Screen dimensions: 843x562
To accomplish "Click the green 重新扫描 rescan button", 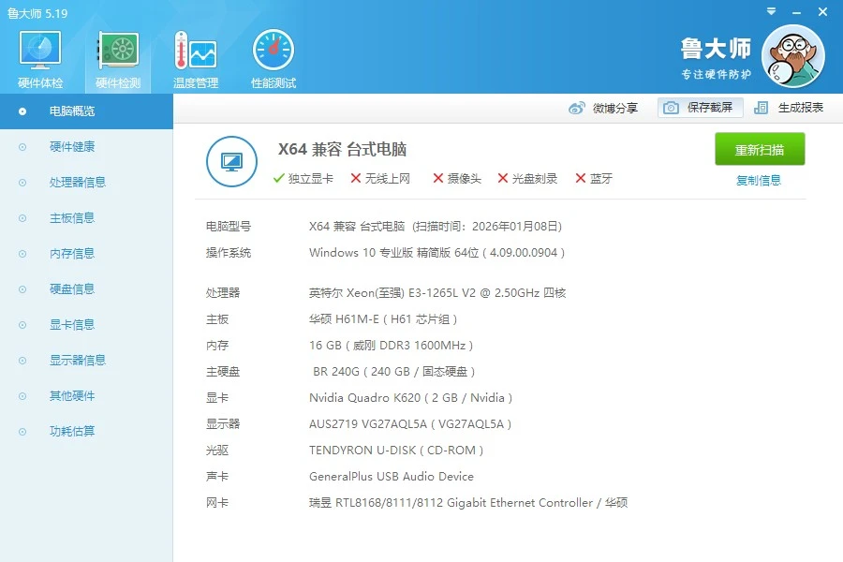I will tap(760, 149).
